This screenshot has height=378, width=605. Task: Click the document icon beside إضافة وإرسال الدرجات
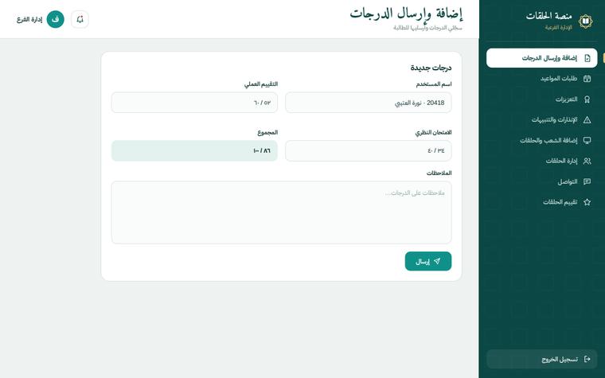(x=587, y=58)
